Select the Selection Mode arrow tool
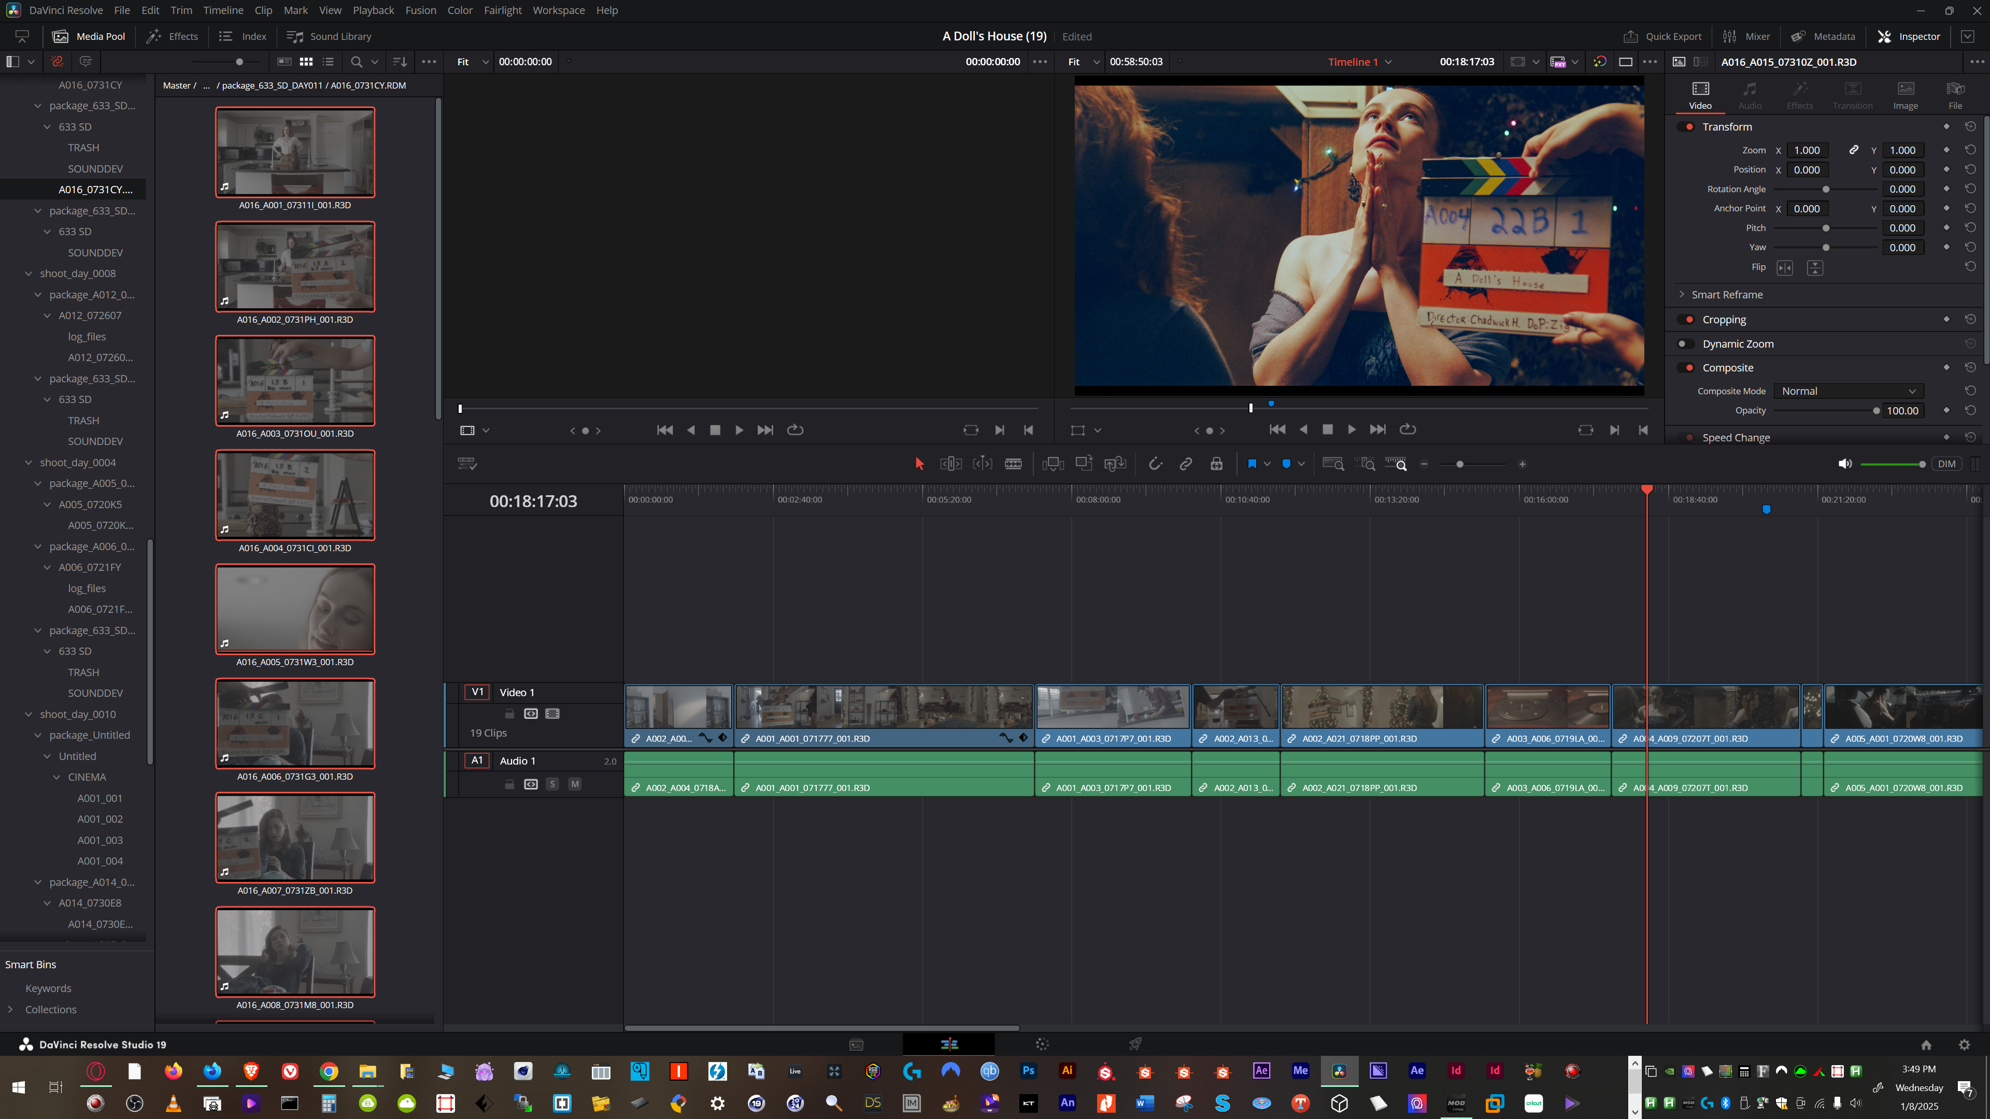Image resolution: width=1990 pixels, height=1119 pixels. (x=919, y=464)
